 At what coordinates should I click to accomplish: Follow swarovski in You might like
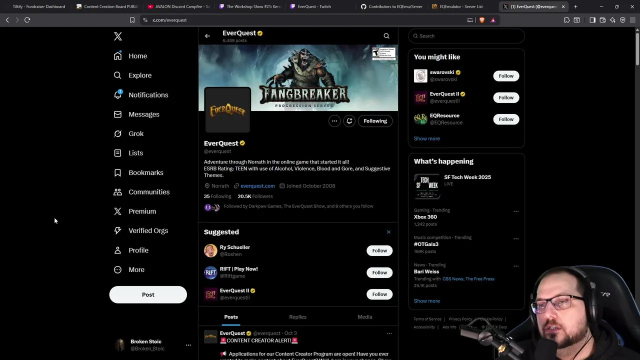(x=506, y=76)
